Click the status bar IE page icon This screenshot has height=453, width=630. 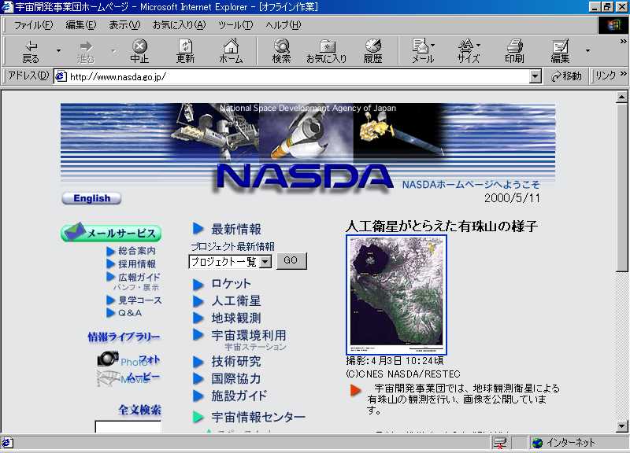(x=8, y=443)
